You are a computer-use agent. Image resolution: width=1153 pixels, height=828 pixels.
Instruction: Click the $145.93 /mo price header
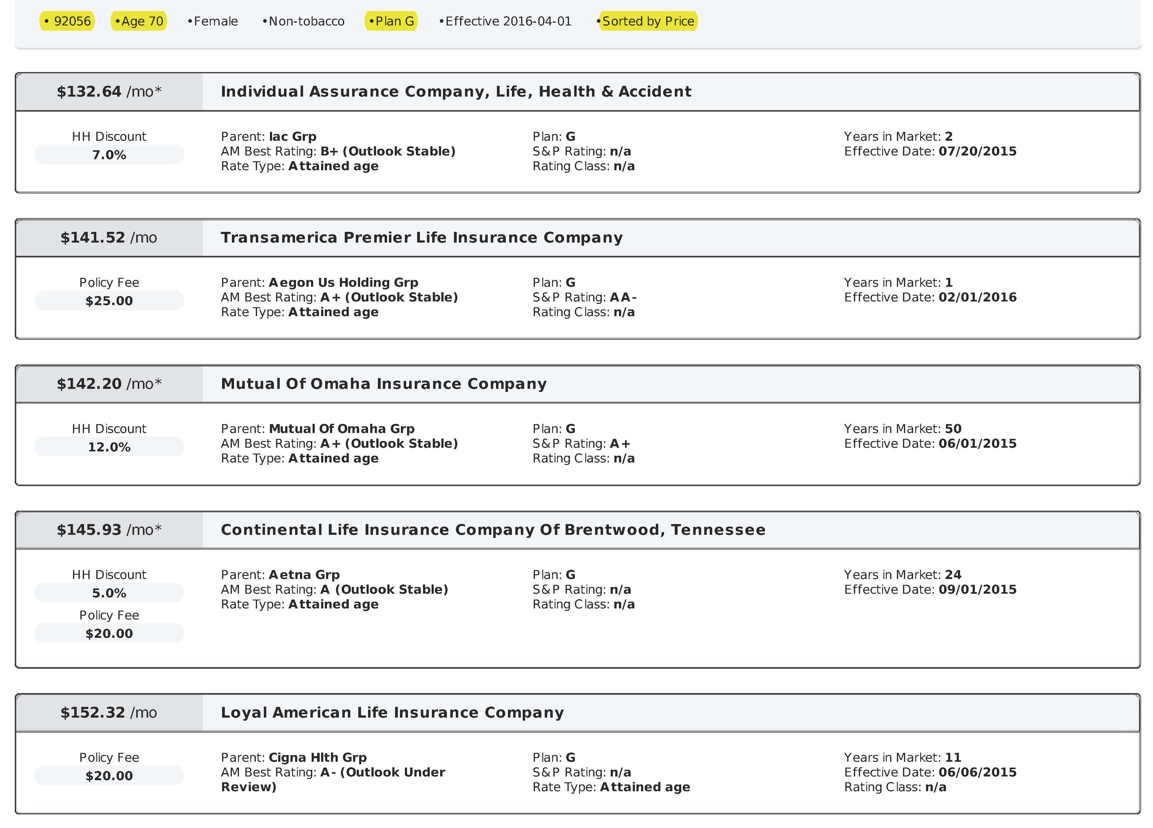109,530
